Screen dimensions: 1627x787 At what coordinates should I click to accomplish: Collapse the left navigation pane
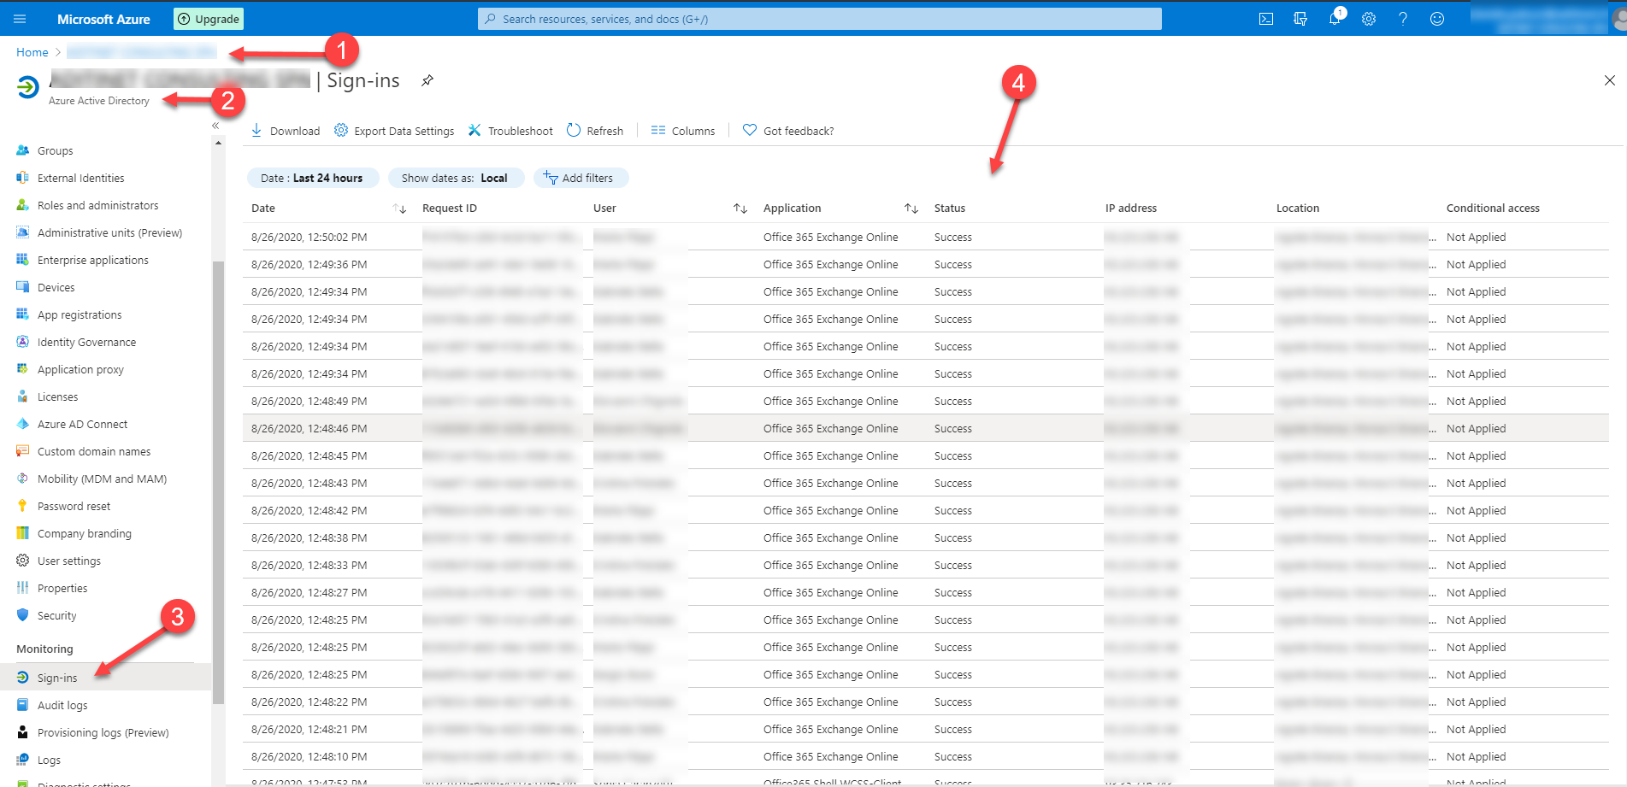coord(215,125)
